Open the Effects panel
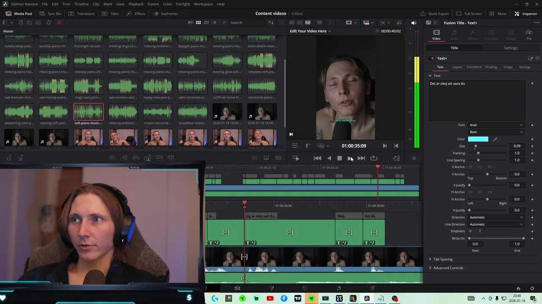The image size is (542, 304). tap(135, 14)
